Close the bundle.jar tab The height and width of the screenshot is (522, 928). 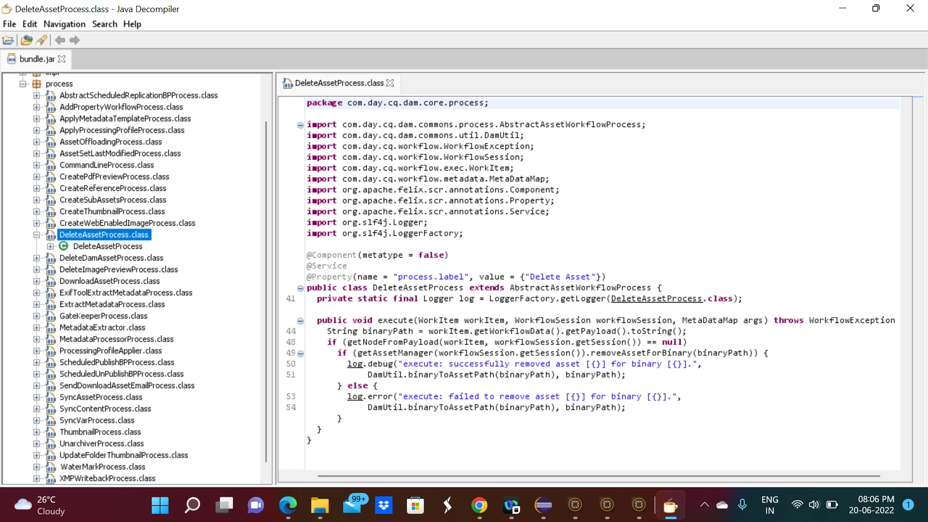62,59
